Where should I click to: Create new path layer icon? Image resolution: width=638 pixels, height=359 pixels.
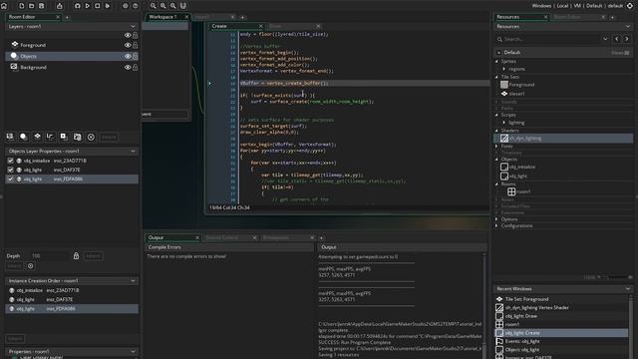click(x=50, y=137)
